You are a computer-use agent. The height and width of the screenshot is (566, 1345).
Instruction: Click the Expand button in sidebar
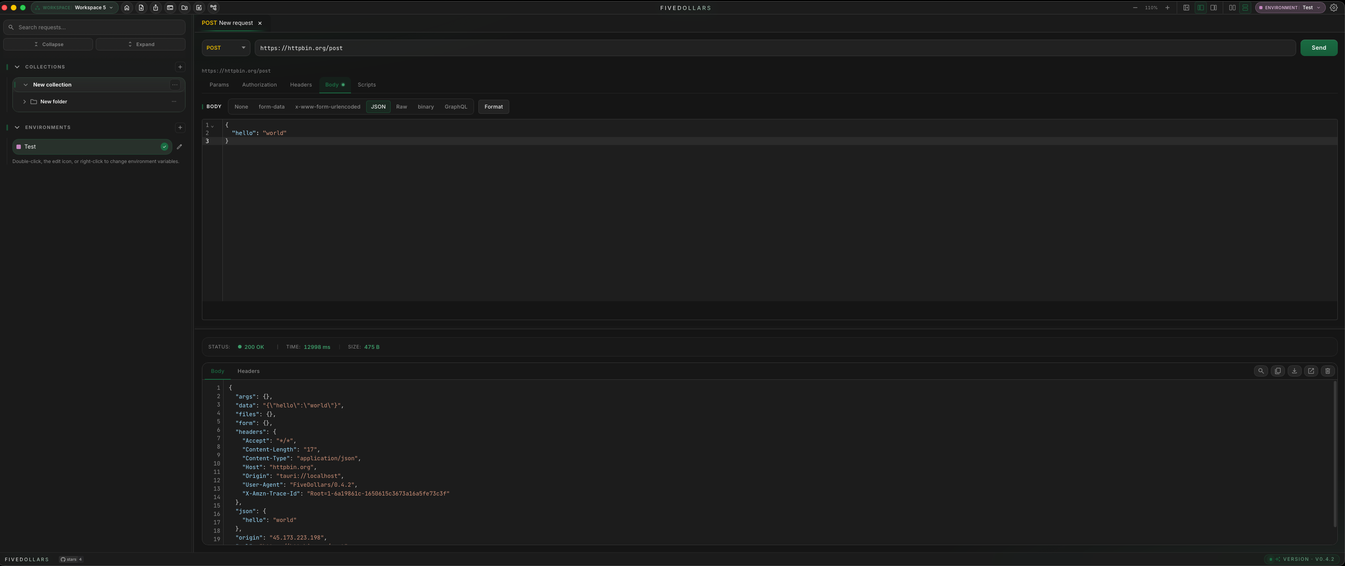(141, 44)
